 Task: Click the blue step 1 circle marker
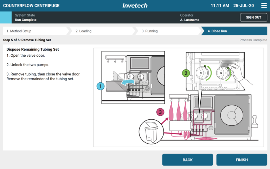pos(100,86)
